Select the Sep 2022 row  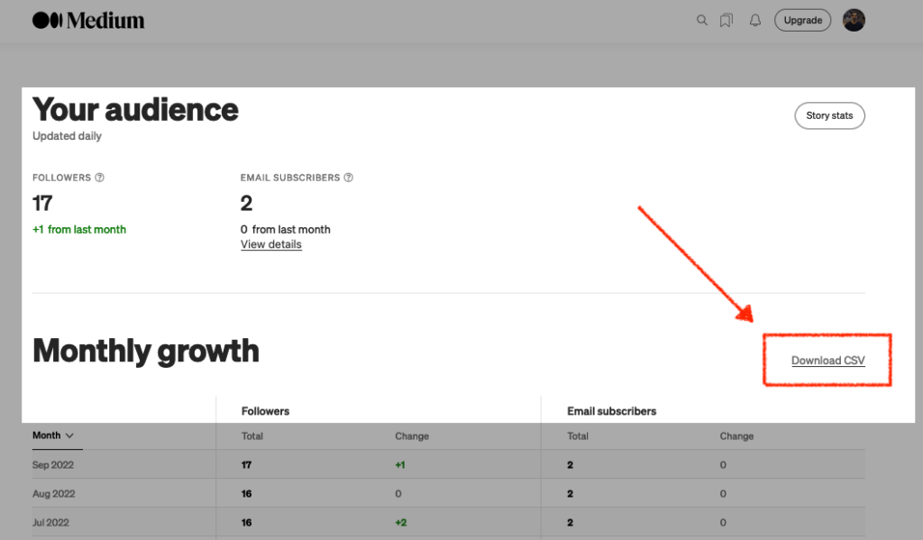pos(52,464)
